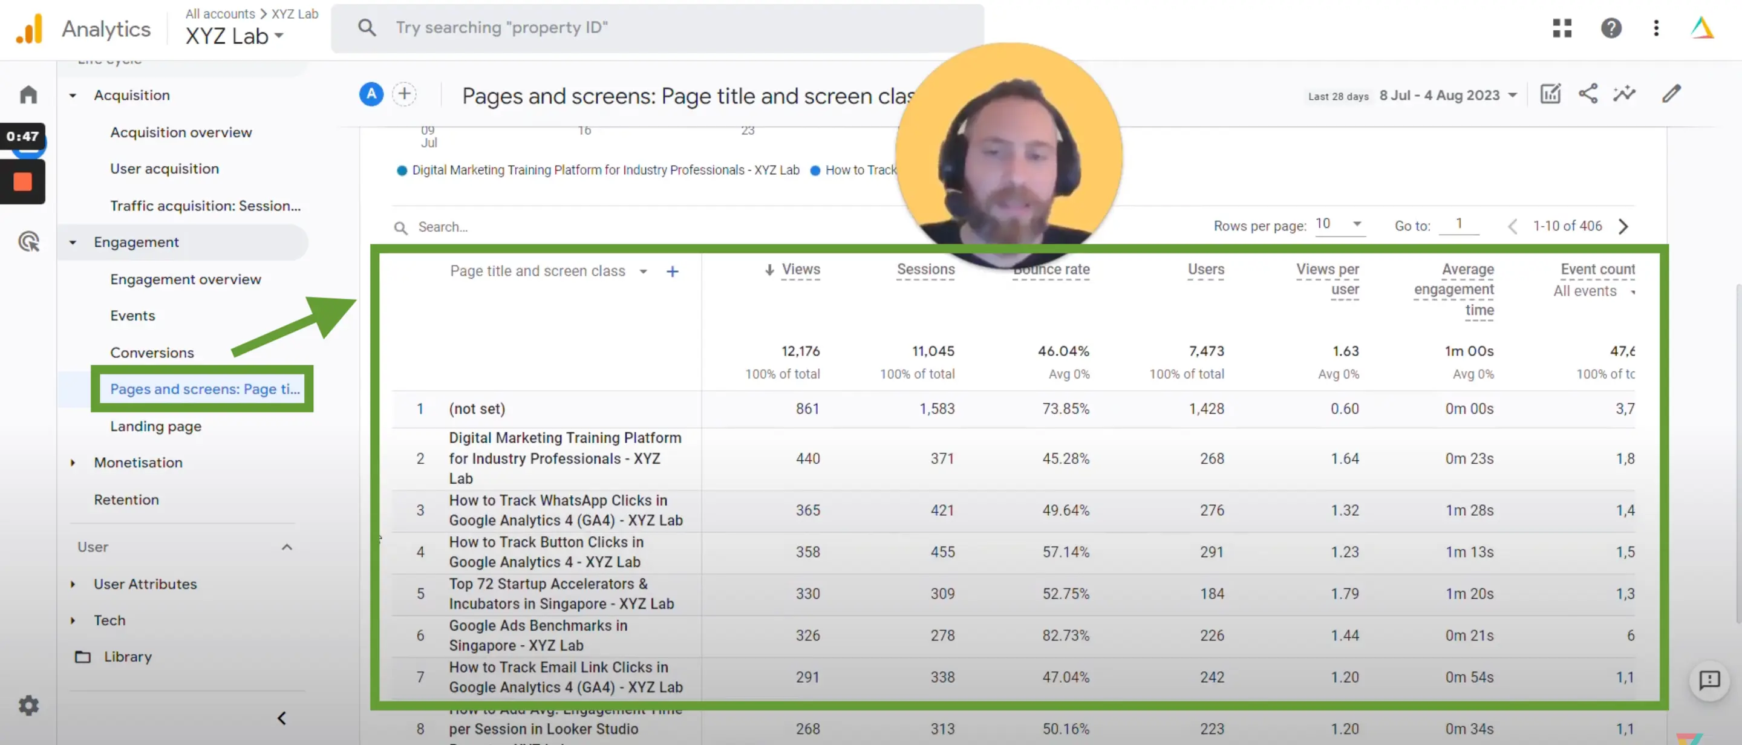Go to previous page arrow of table
The height and width of the screenshot is (745, 1742).
(x=1512, y=227)
